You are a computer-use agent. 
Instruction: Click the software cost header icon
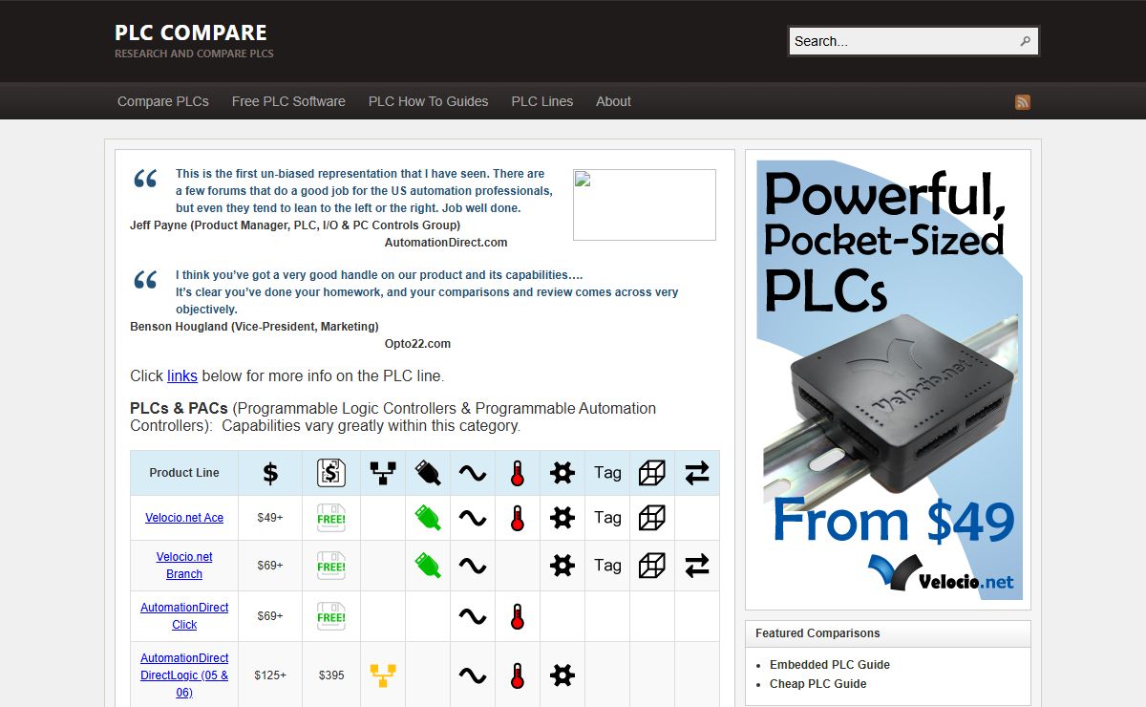click(330, 473)
